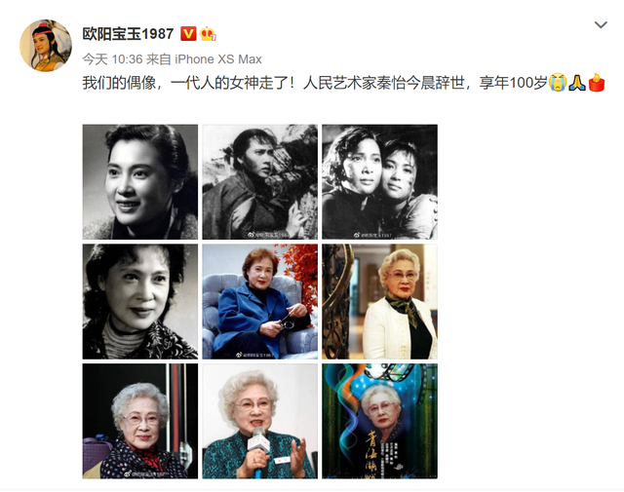Image resolution: width=624 pixels, height=492 pixels.
Task: Open the poster's round avatar
Action: coord(46,46)
